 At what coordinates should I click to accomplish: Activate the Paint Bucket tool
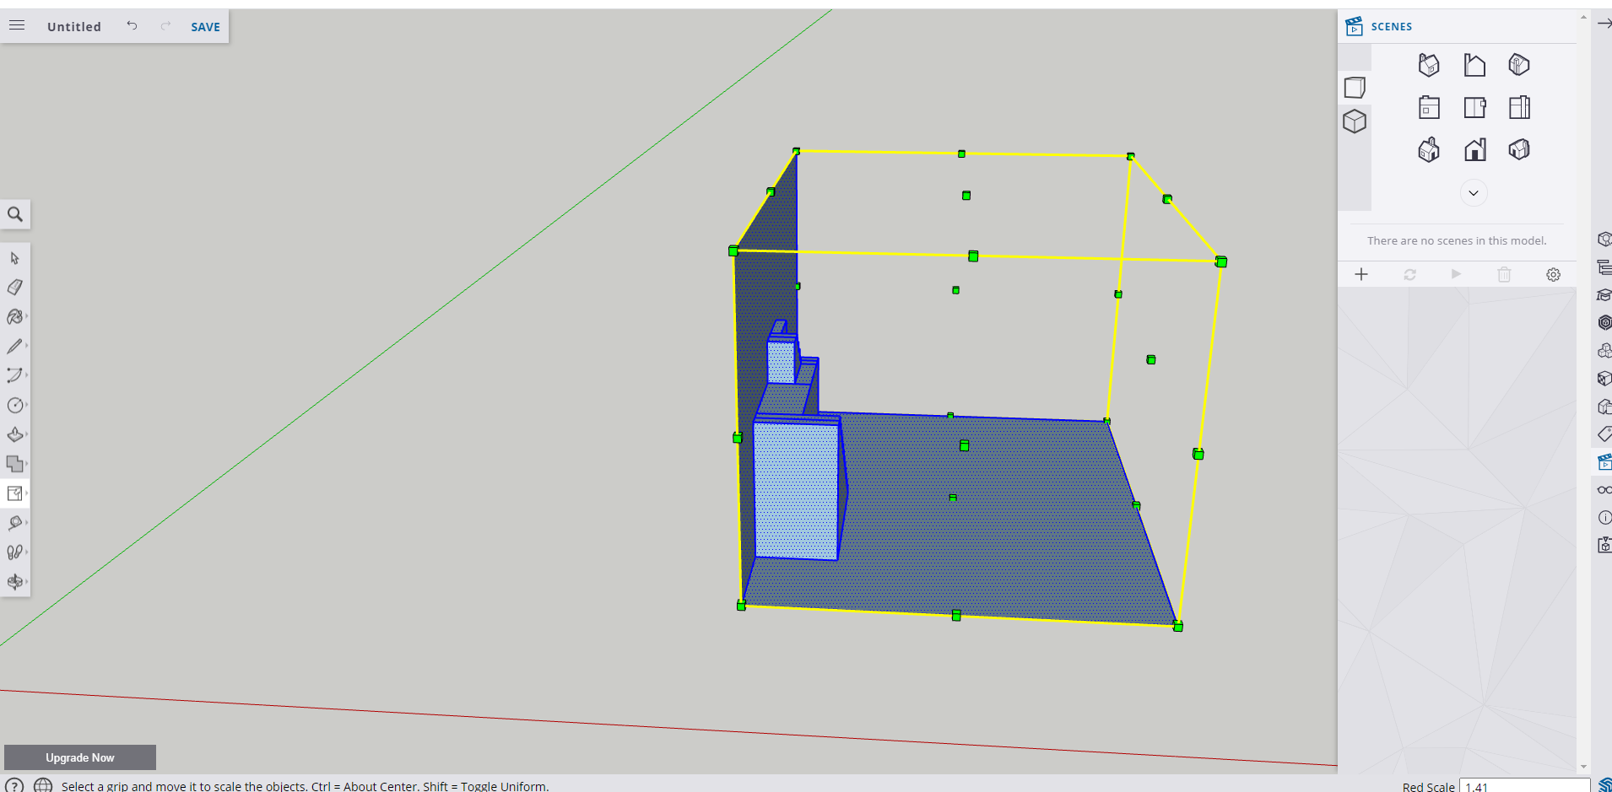click(x=15, y=317)
